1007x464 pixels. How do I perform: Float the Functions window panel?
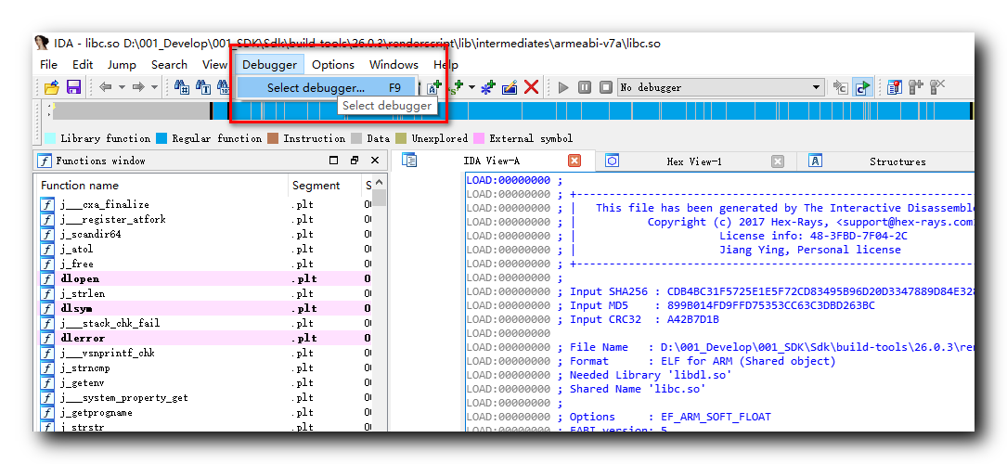(355, 161)
